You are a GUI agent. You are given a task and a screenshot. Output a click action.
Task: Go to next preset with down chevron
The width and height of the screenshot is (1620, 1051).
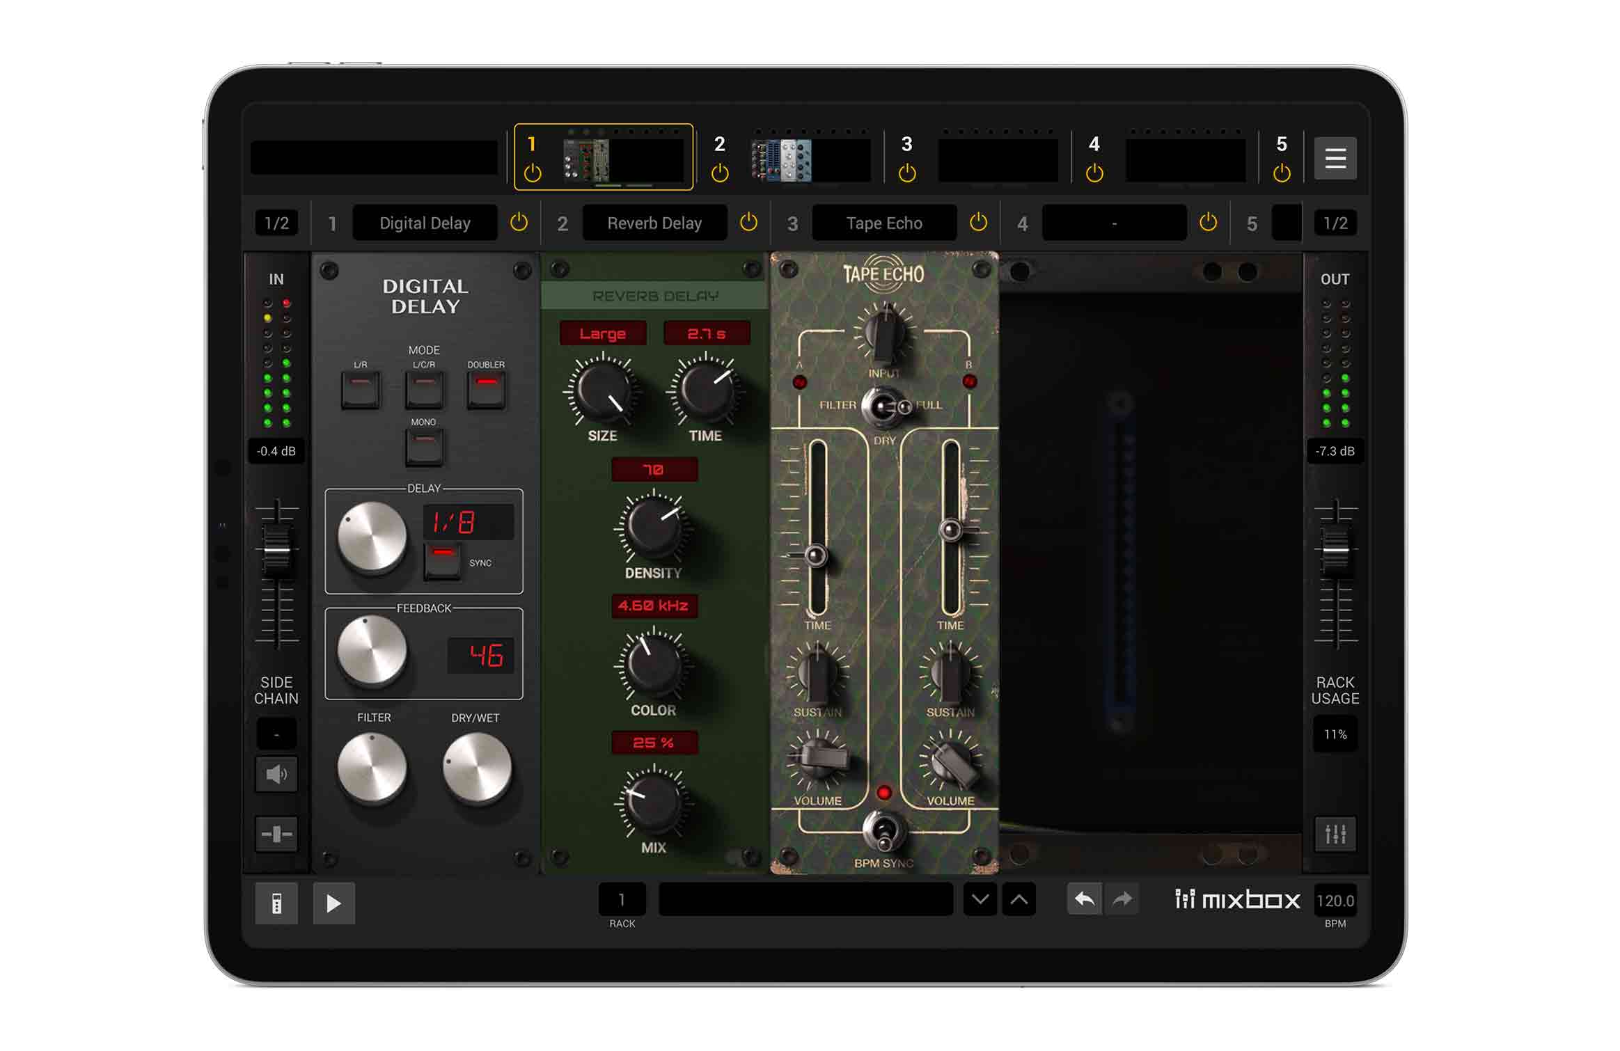click(980, 900)
